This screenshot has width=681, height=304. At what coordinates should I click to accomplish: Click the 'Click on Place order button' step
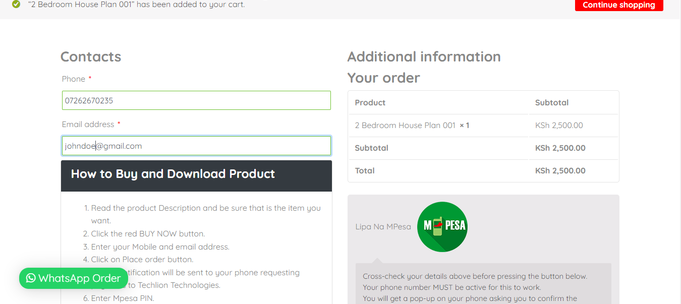click(142, 259)
